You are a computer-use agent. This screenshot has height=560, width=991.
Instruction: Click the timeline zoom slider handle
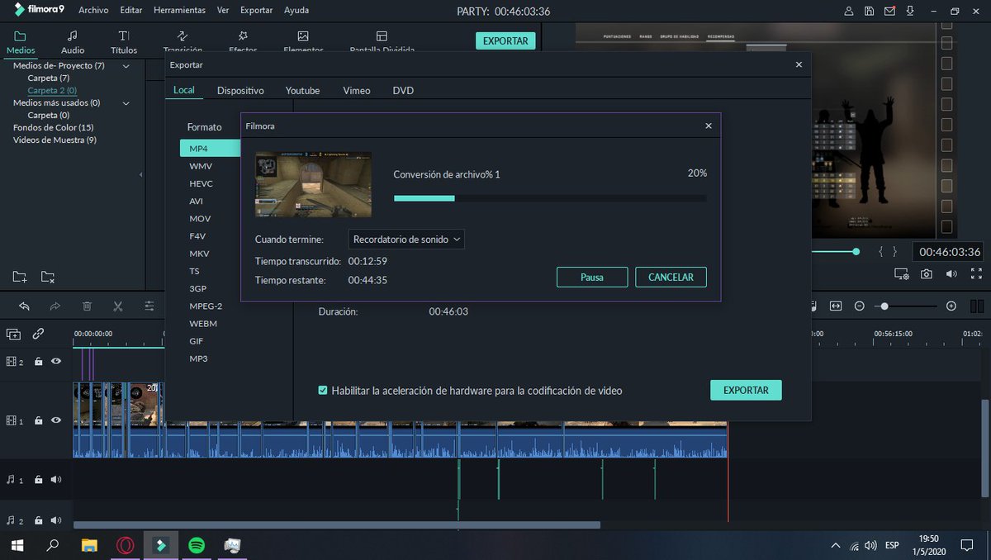(x=884, y=306)
